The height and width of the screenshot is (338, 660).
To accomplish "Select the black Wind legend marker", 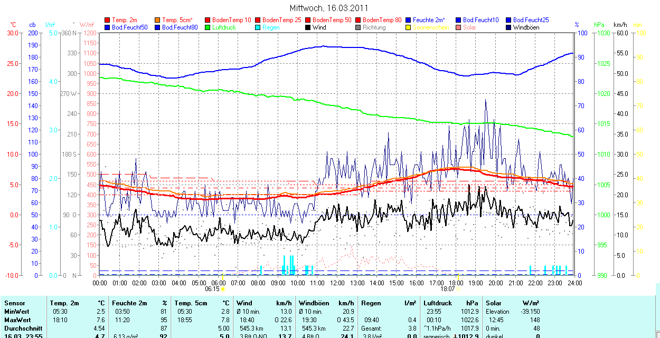I will 308,27.
